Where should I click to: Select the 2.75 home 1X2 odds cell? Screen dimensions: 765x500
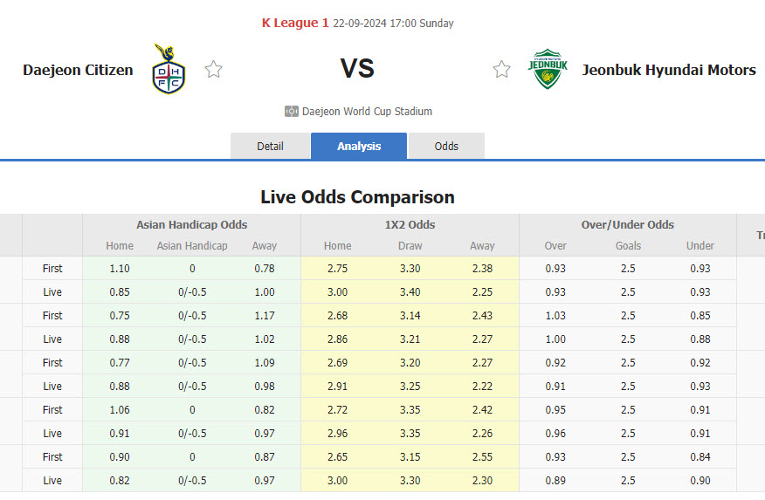(x=337, y=268)
